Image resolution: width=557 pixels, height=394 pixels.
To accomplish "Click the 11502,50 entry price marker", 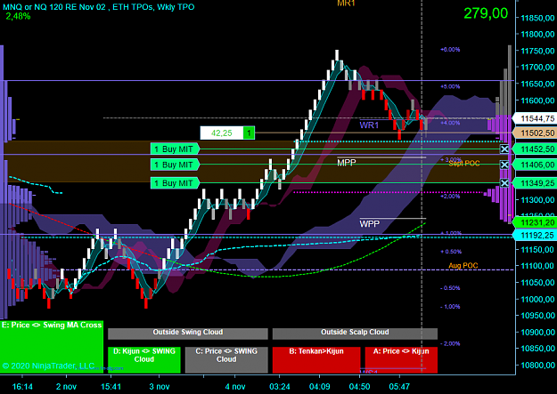I will point(536,133).
